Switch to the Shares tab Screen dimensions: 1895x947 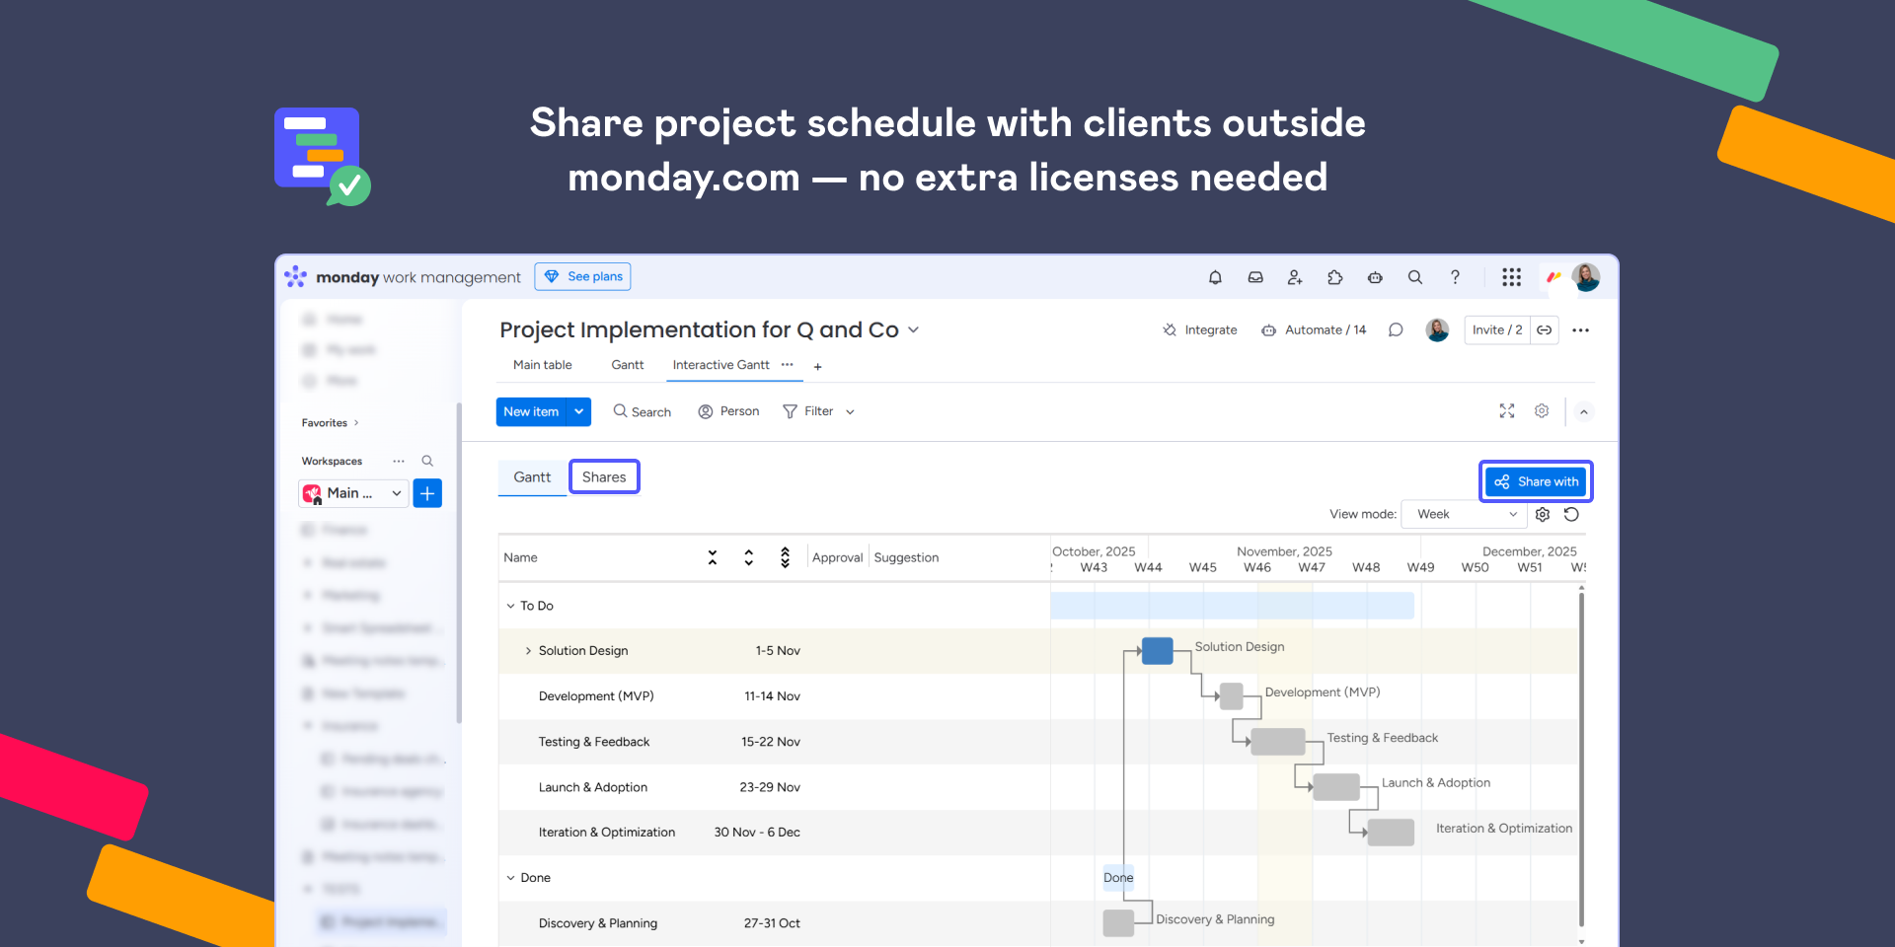coord(604,477)
